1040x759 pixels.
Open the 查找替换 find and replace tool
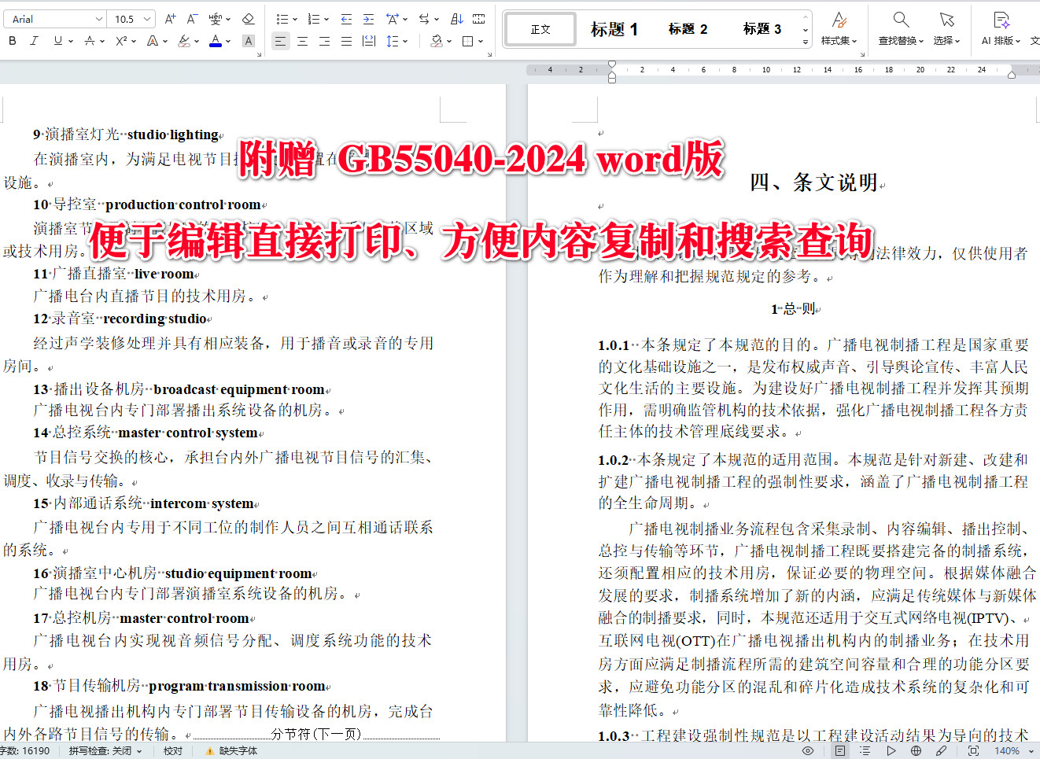[x=899, y=26]
